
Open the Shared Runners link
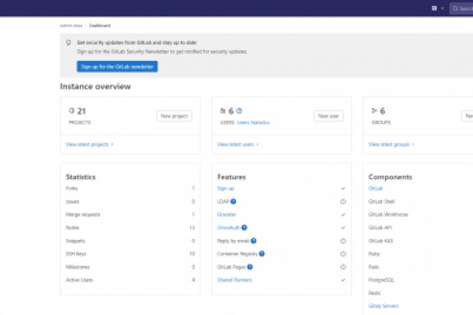(x=235, y=280)
